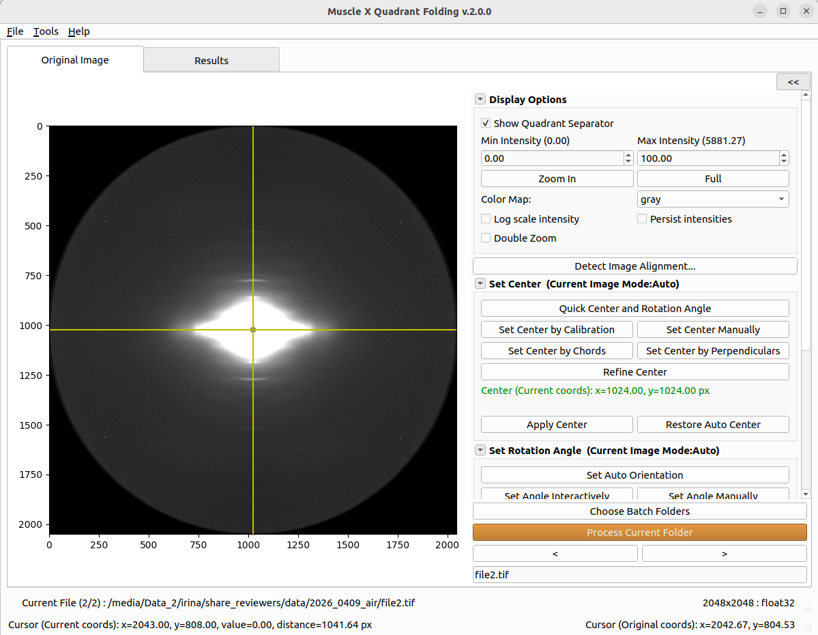Switch to the Results tab
The image size is (818, 635).
[211, 61]
